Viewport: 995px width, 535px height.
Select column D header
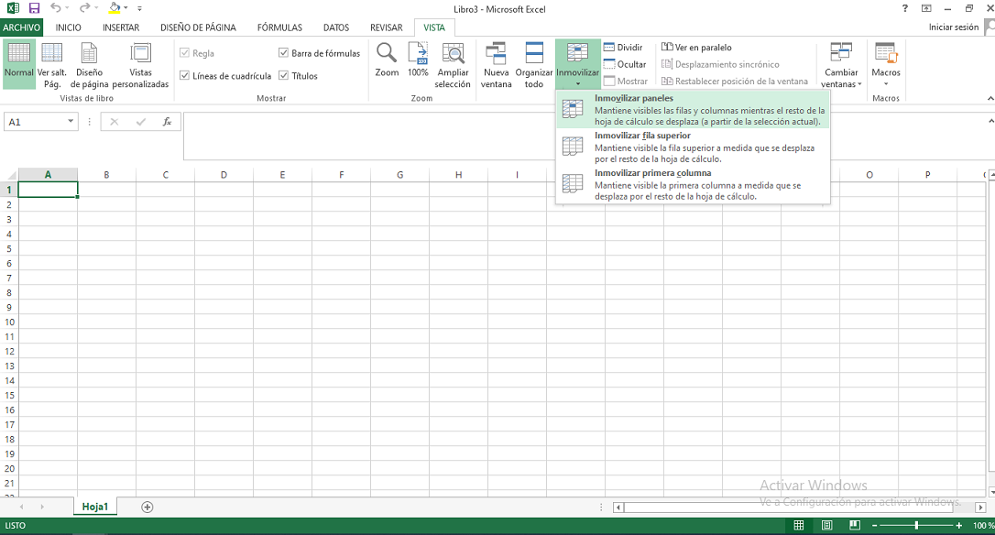pos(224,175)
